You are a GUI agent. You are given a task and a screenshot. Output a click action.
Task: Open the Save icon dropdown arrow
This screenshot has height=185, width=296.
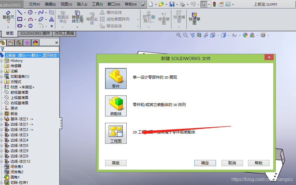tap(177, 4)
